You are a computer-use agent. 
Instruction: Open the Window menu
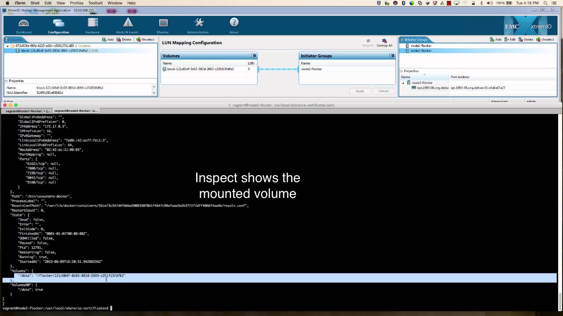pyautogui.click(x=115, y=3)
